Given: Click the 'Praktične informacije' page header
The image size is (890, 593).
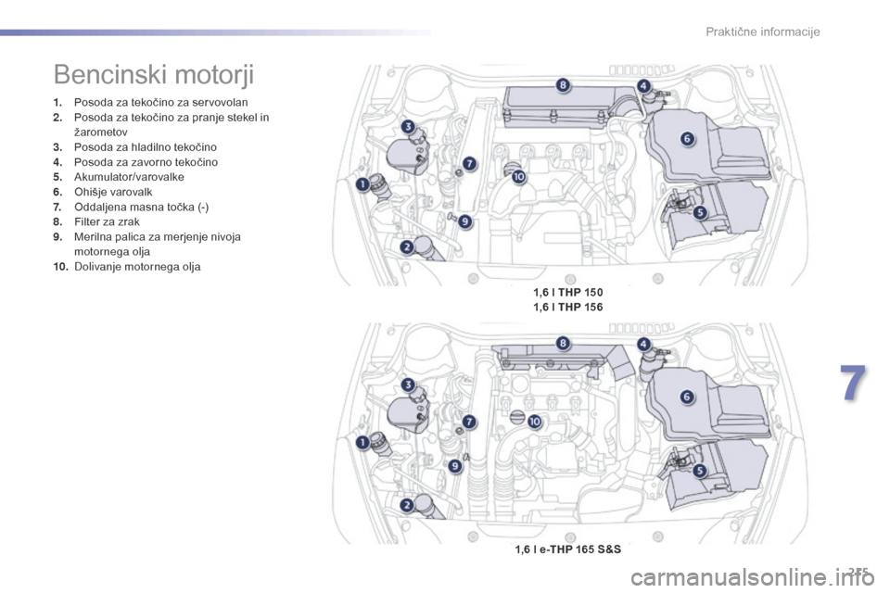Looking at the screenshot, I should pyautogui.click(x=763, y=32).
